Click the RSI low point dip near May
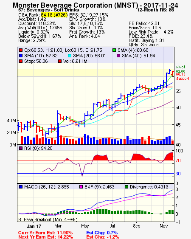Viewport: 191px width, 239px height. point(82,174)
